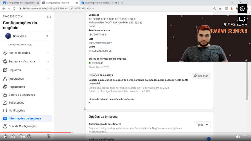
Task: Expand the Registros section
Action: [48, 70]
